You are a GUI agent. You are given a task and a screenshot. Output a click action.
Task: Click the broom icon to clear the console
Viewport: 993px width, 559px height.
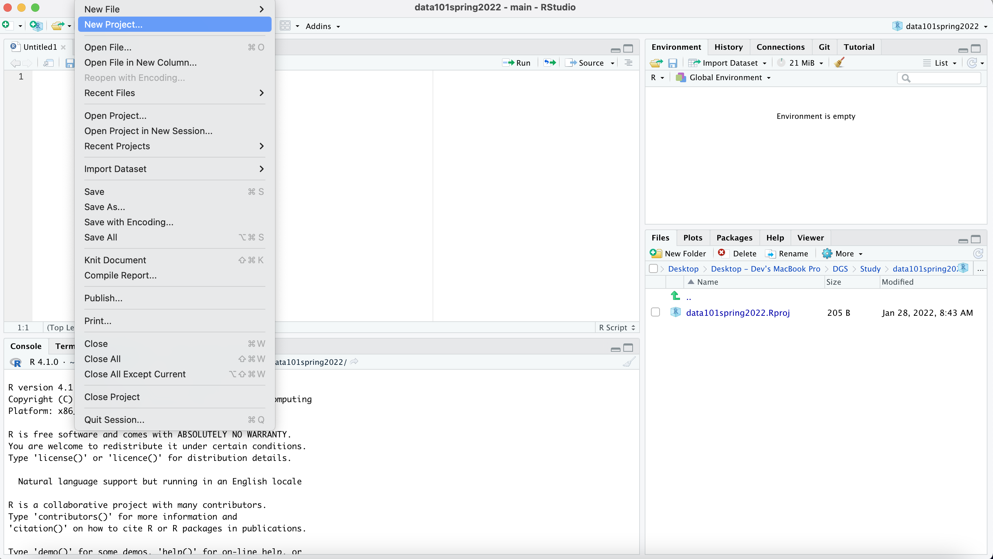point(629,362)
